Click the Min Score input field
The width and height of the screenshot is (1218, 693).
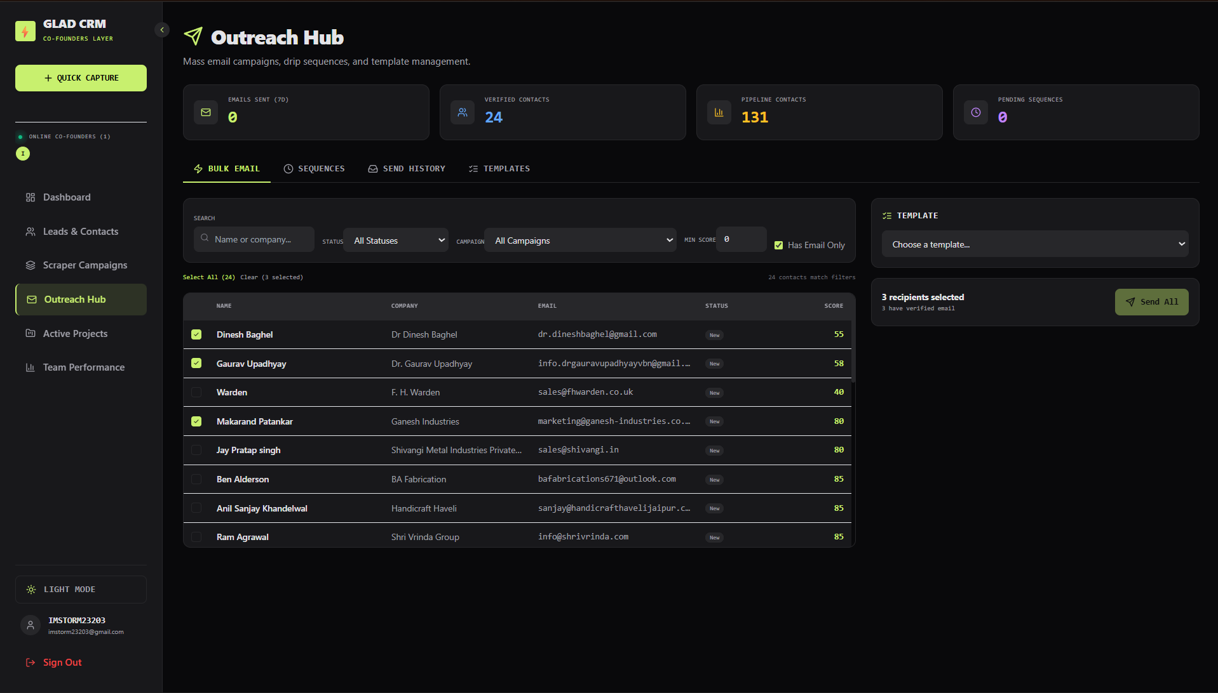coord(741,239)
